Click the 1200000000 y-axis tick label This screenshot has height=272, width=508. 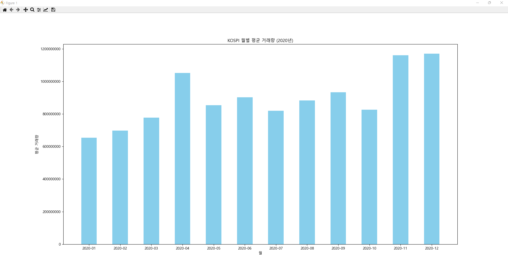click(51, 49)
